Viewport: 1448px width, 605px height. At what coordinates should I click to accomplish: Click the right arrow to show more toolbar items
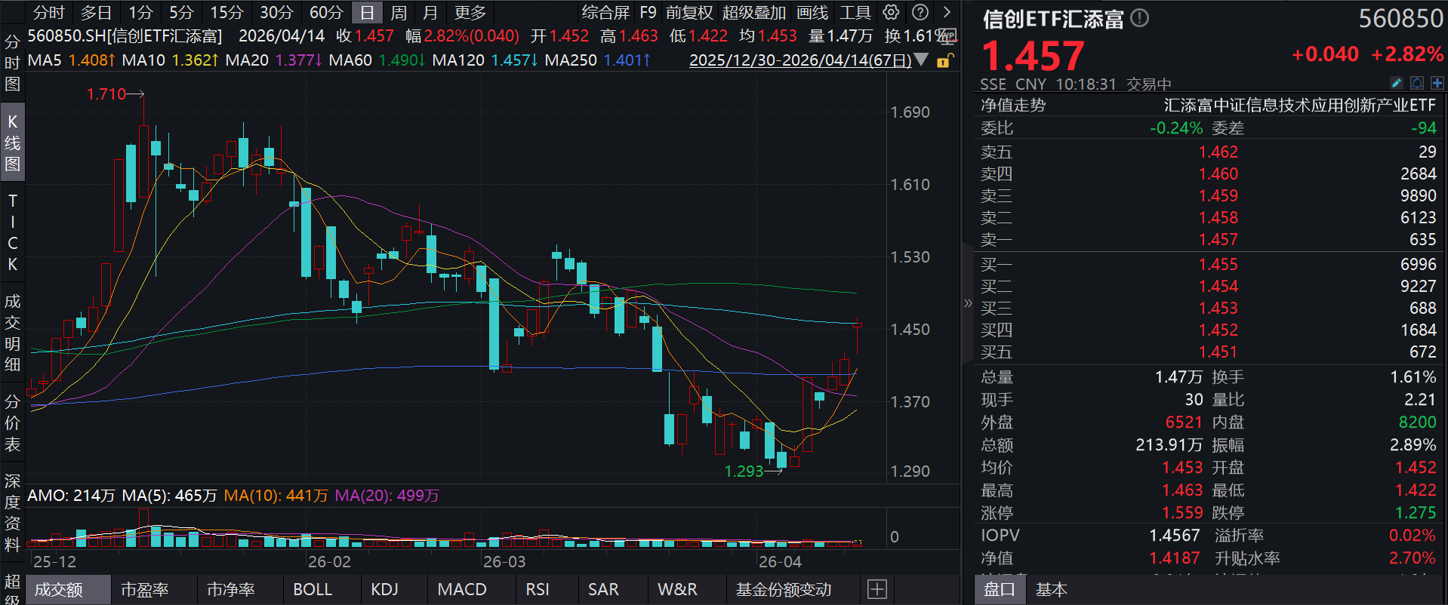(947, 12)
